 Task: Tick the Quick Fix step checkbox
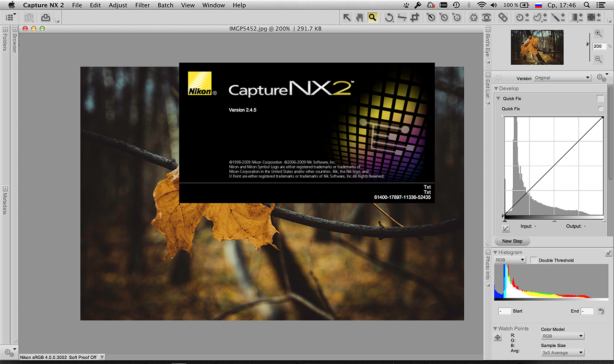coord(600,99)
